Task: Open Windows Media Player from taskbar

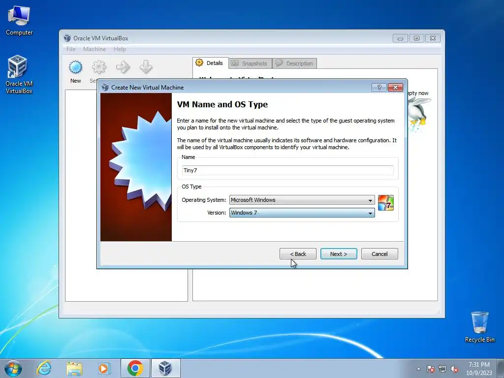Action: 104,368
